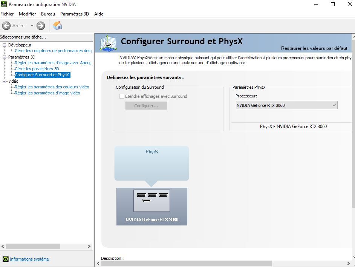Open the Bureau menu
The image size is (355, 267).
pyautogui.click(x=48, y=14)
